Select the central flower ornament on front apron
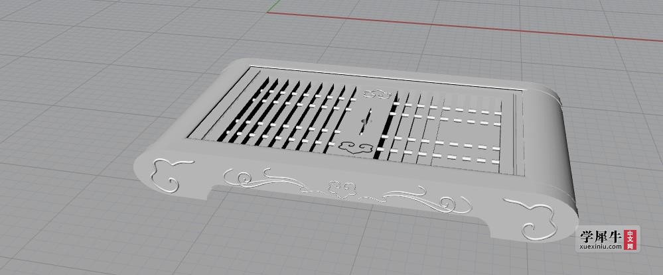 tap(342, 188)
